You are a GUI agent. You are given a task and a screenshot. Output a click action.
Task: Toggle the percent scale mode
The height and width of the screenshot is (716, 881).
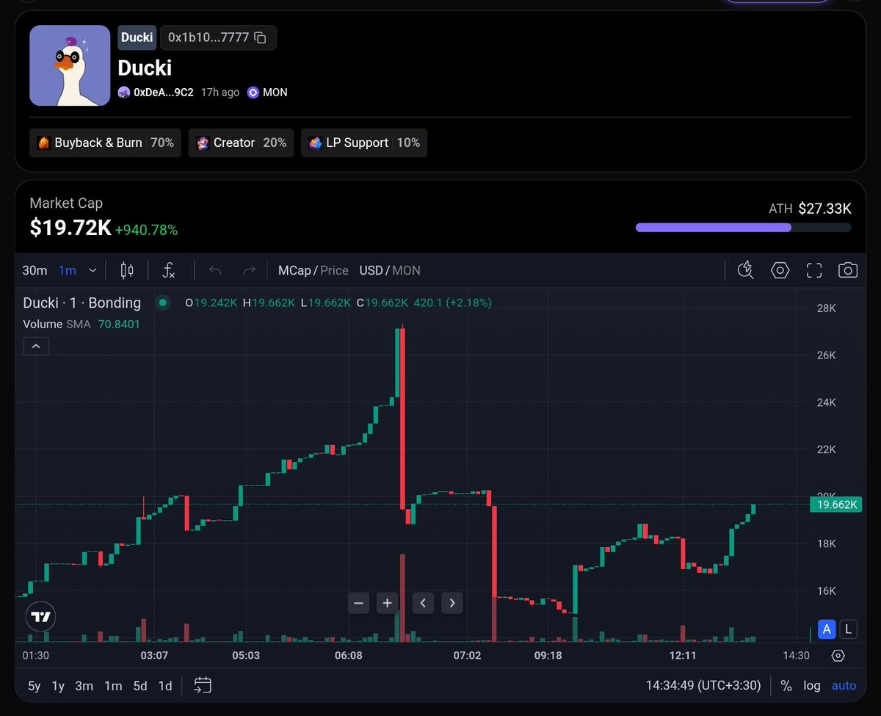[x=786, y=685]
